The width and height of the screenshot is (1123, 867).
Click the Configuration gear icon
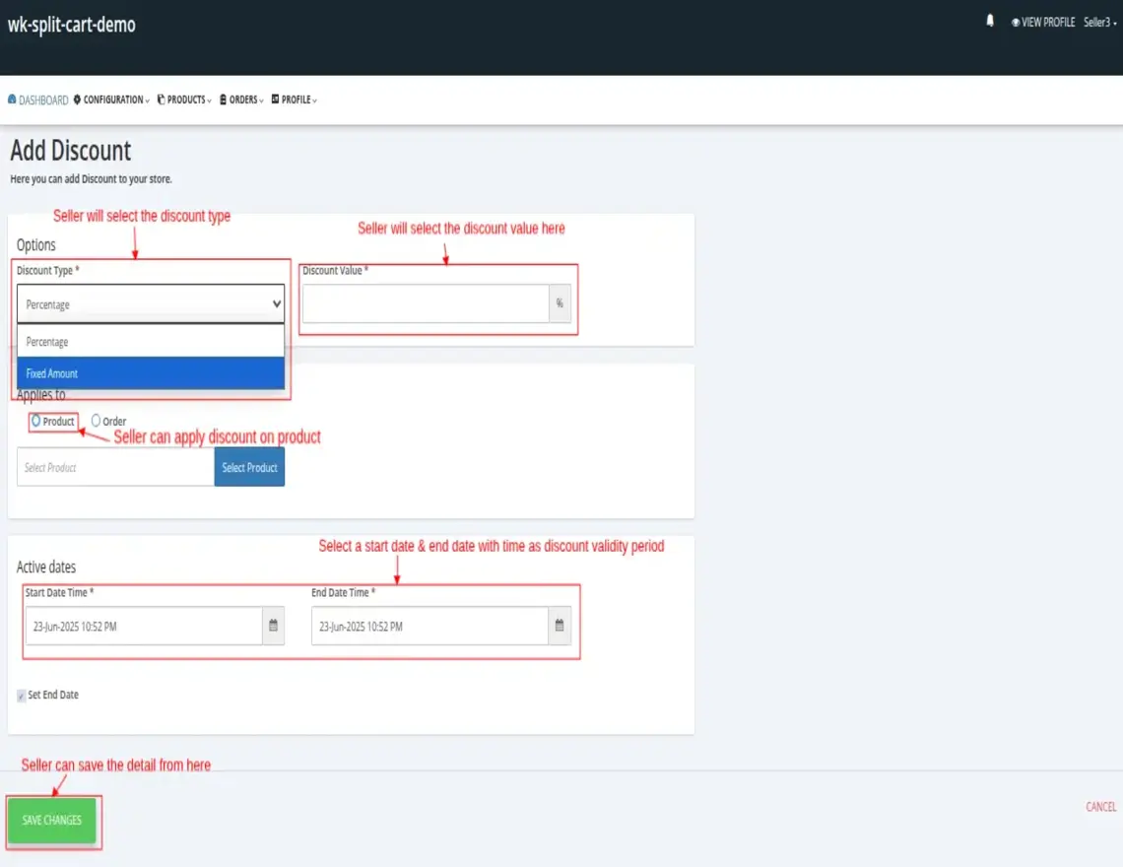pos(78,99)
